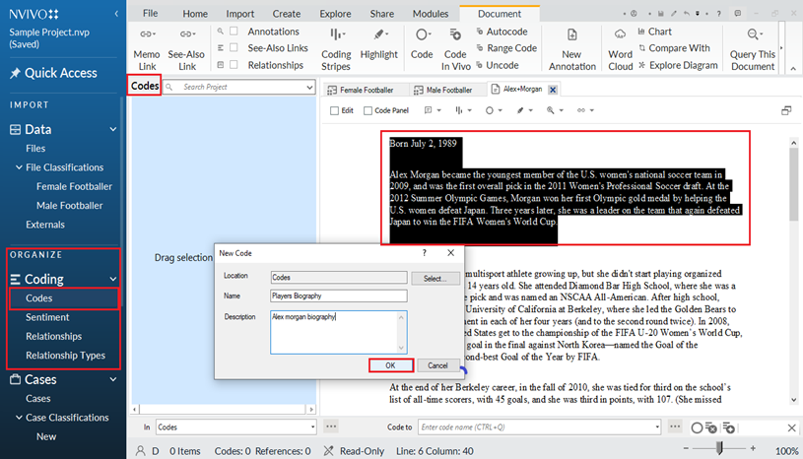Screen dimensions: 803x459
Task: Click the Name field containing Players Biography
Action: (x=338, y=295)
